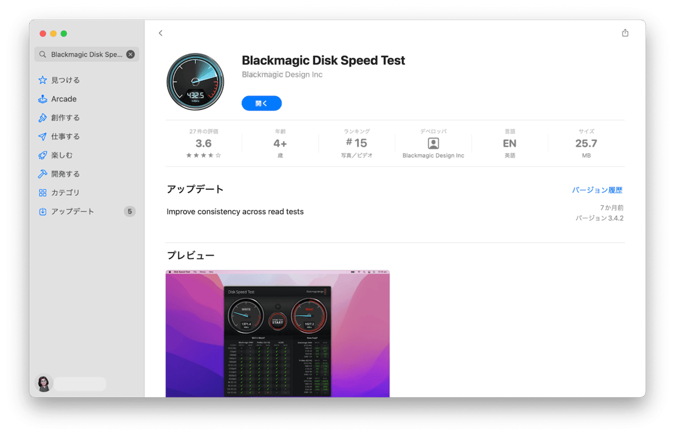The image size is (675, 436).
Task: Click the 3.6 star rating section
Action: (x=204, y=144)
